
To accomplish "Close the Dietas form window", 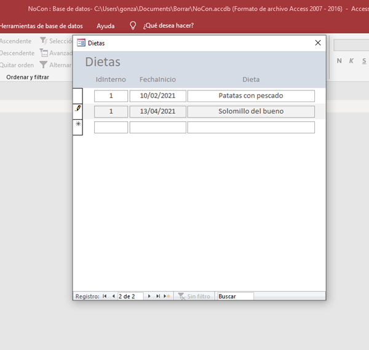I will (318, 43).
